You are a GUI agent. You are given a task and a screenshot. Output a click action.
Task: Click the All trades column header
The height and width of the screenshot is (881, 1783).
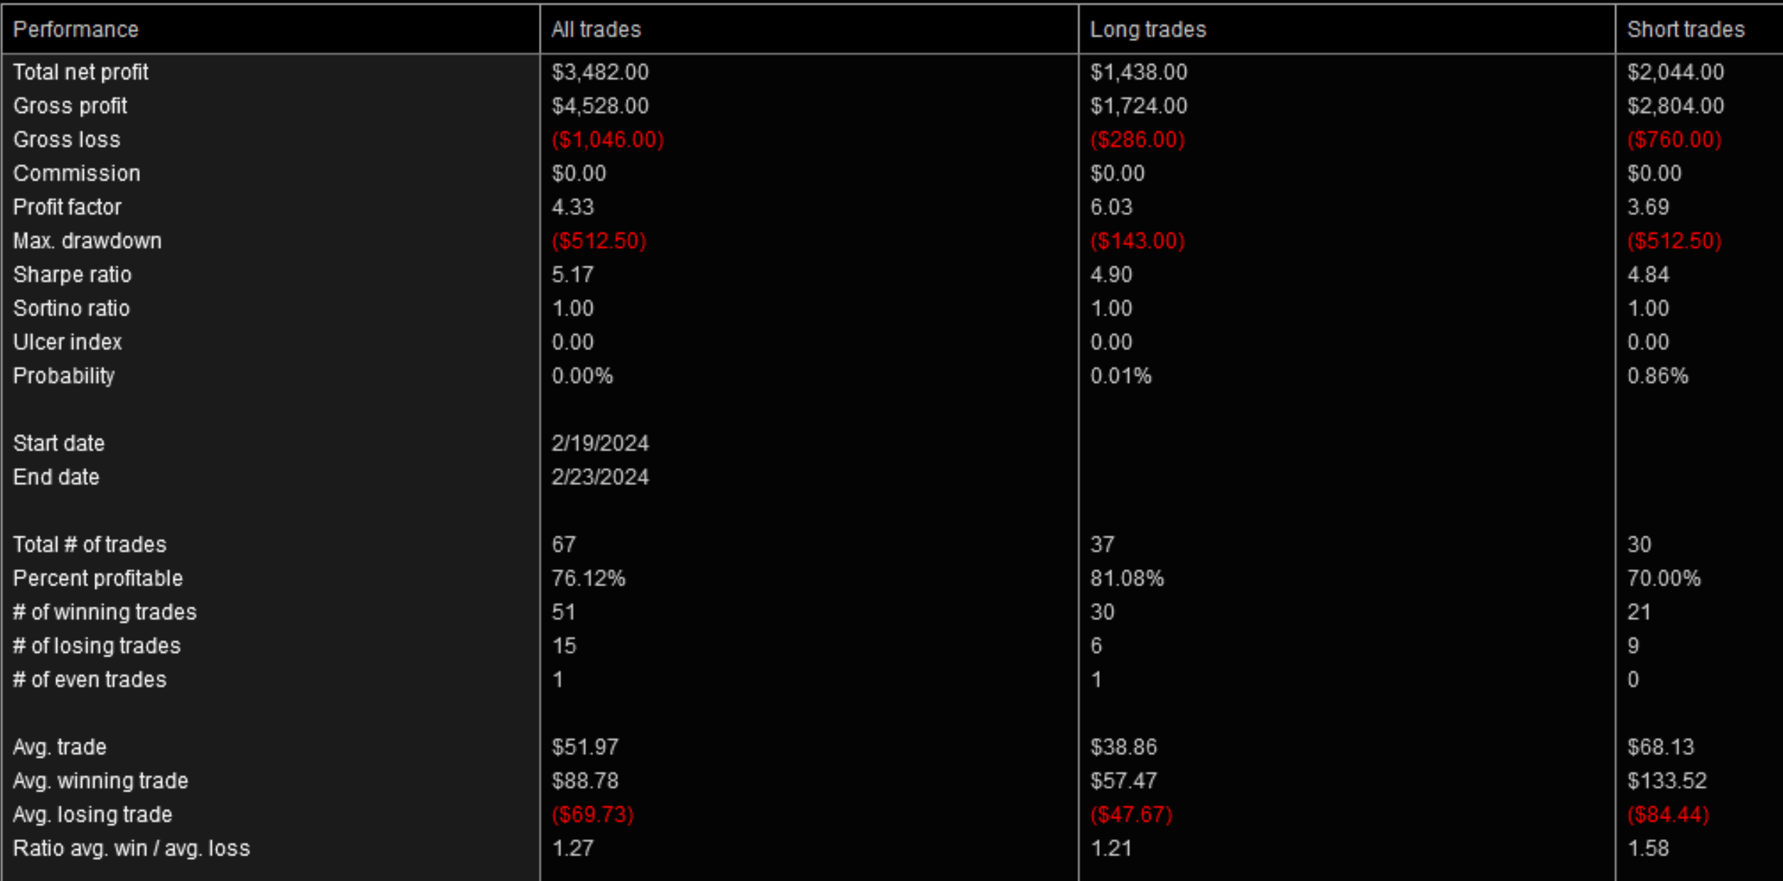(x=596, y=29)
